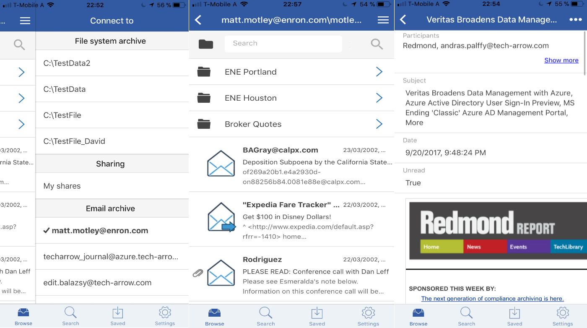The height and width of the screenshot is (328, 587).
Task: Open My shares under Sharing
Action: [62, 186]
